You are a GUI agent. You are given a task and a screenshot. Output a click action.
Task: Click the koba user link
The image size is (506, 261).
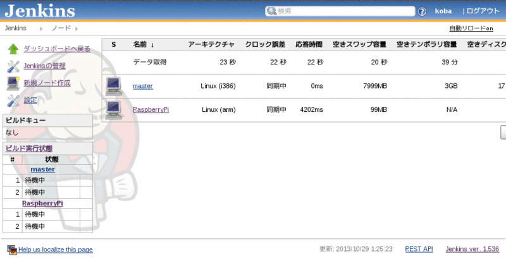tap(443, 11)
